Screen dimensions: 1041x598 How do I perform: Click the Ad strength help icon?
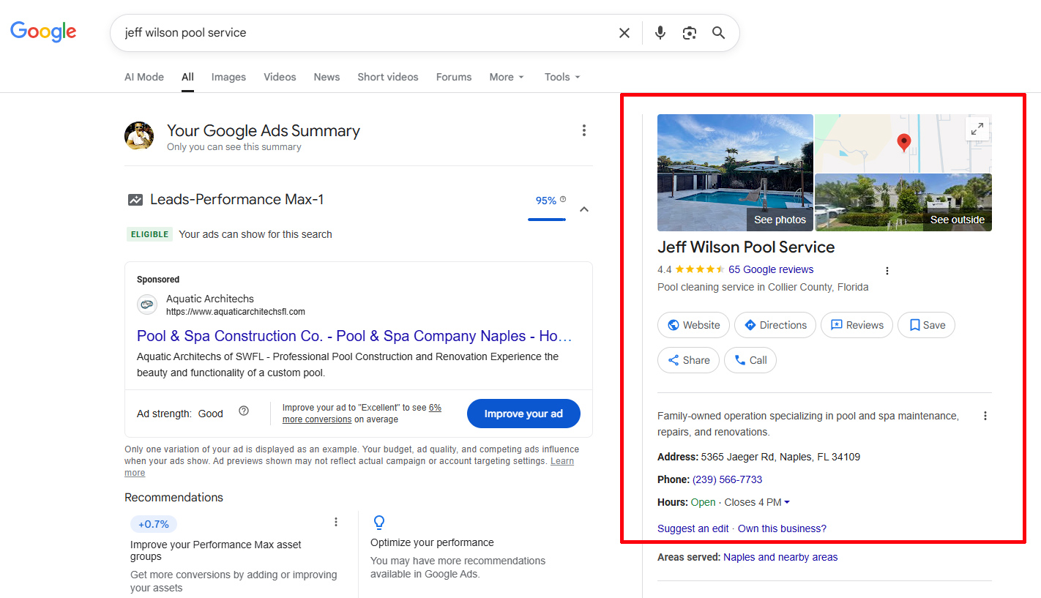click(x=244, y=411)
